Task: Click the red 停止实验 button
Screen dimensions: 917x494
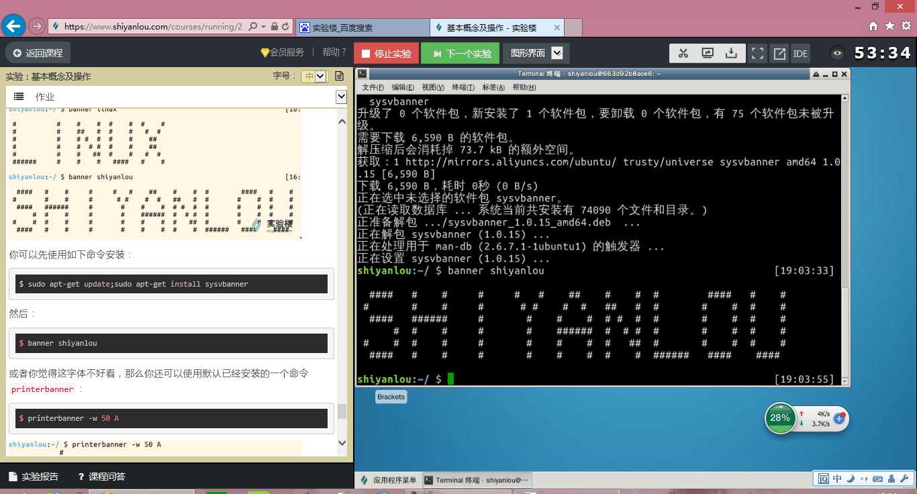Action: tap(387, 54)
